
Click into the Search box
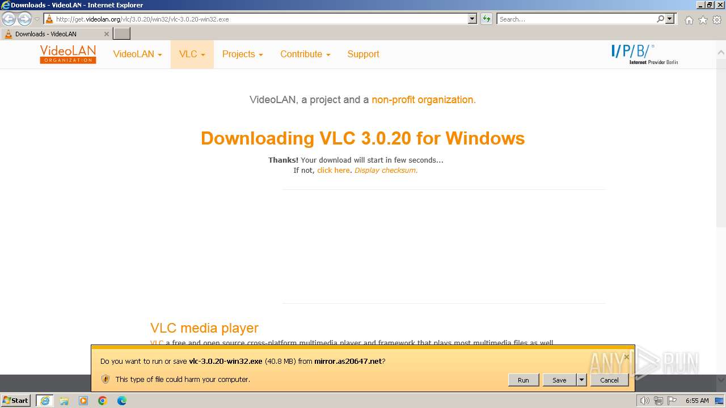tap(576, 19)
